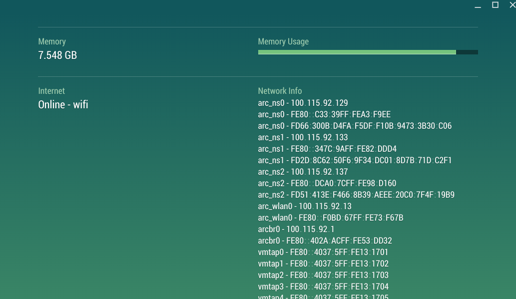
Task: Click the Network Info heading
Action: coord(280,91)
